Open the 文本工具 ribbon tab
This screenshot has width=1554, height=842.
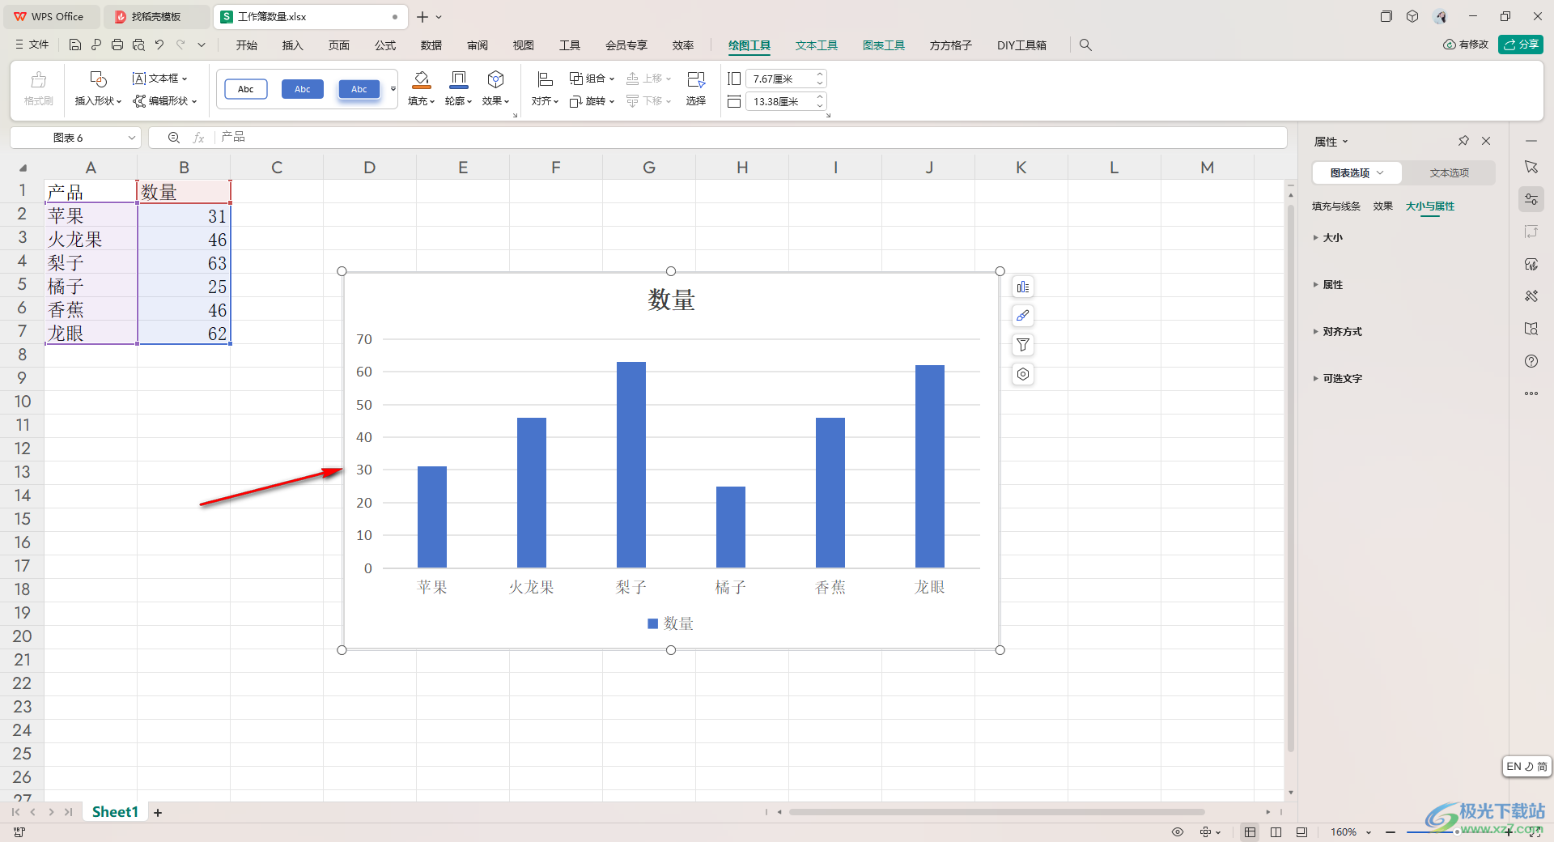point(817,45)
